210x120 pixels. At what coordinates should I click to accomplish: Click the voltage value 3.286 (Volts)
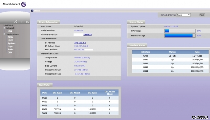[x=80, y=62]
